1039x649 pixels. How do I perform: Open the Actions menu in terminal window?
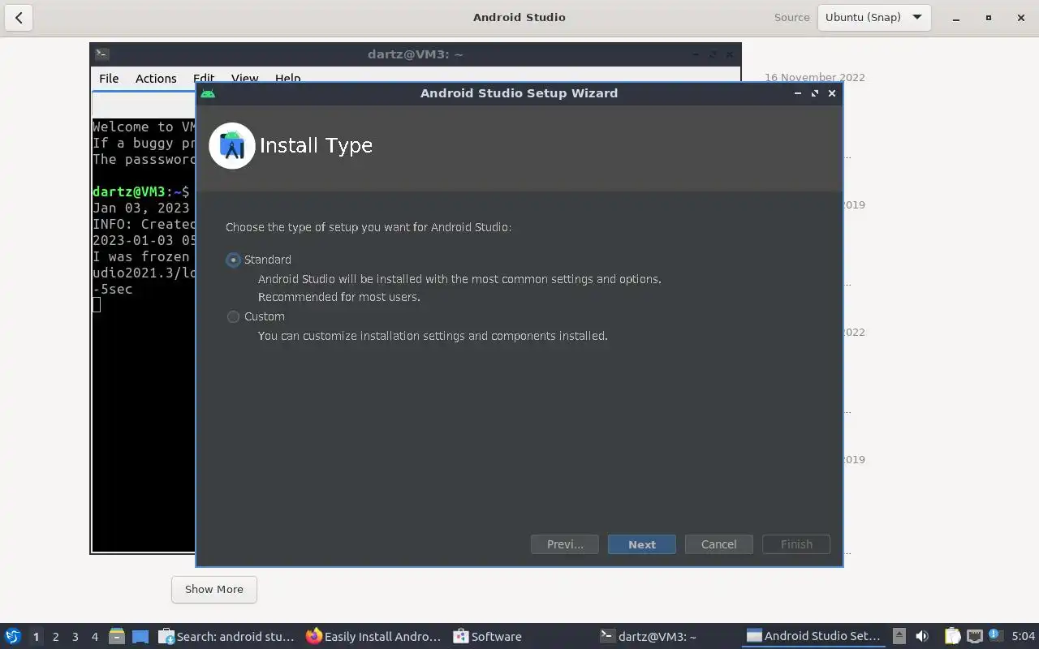click(x=156, y=78)
